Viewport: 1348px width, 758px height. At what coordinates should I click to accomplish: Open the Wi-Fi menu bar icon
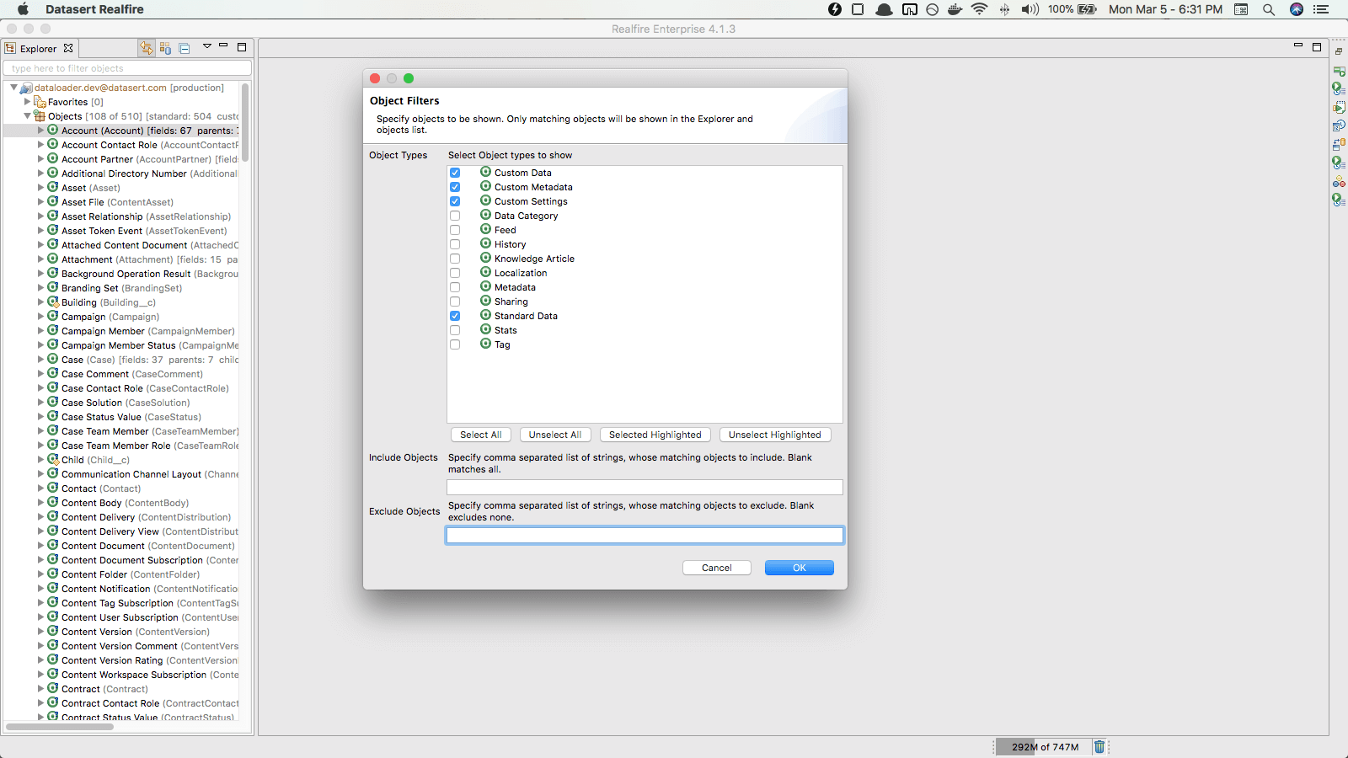point(979,9)
